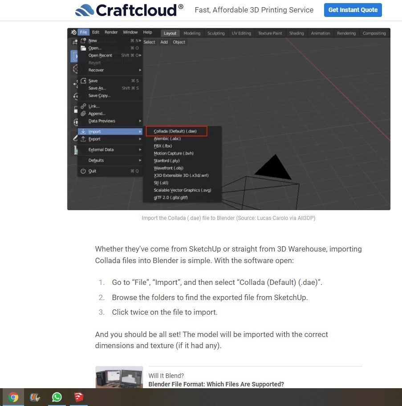The height and width of the screenshot is (406, 402).
Task: Click the "Will It Blend?" label
Action: (x=166, y=376)
